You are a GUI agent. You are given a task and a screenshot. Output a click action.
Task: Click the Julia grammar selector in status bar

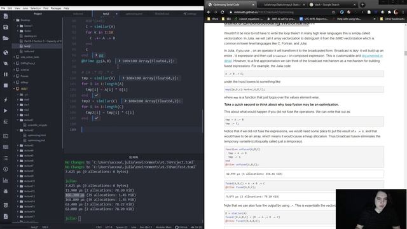(134, 227)
